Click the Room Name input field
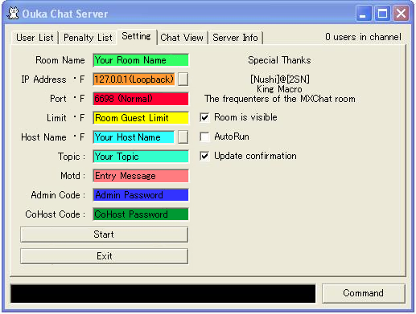The width and height of the screenshot is (416, 314). [141, 60]
